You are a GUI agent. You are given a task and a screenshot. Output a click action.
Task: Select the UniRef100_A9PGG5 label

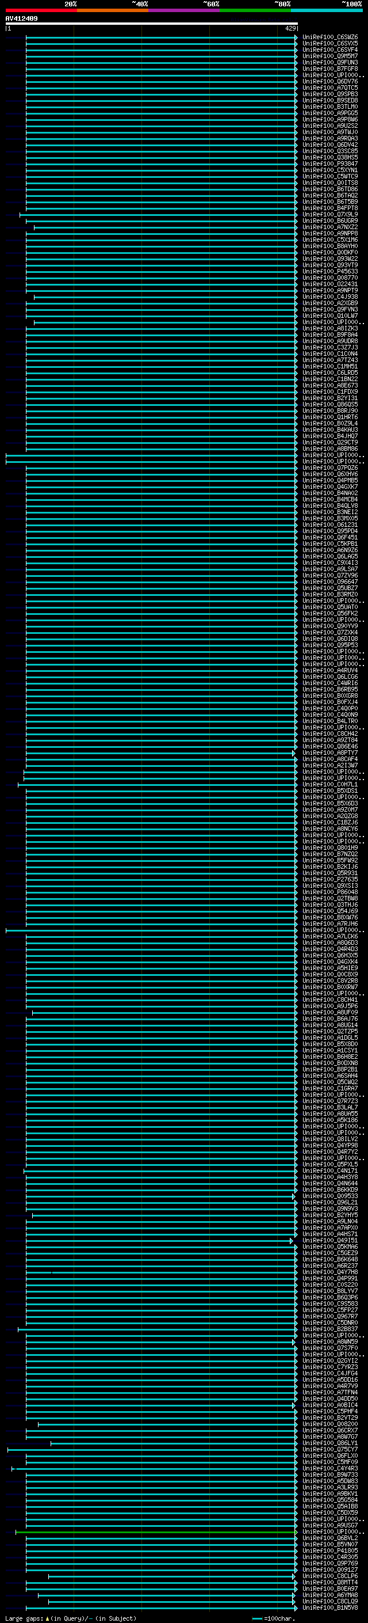(x=330, y=113)
